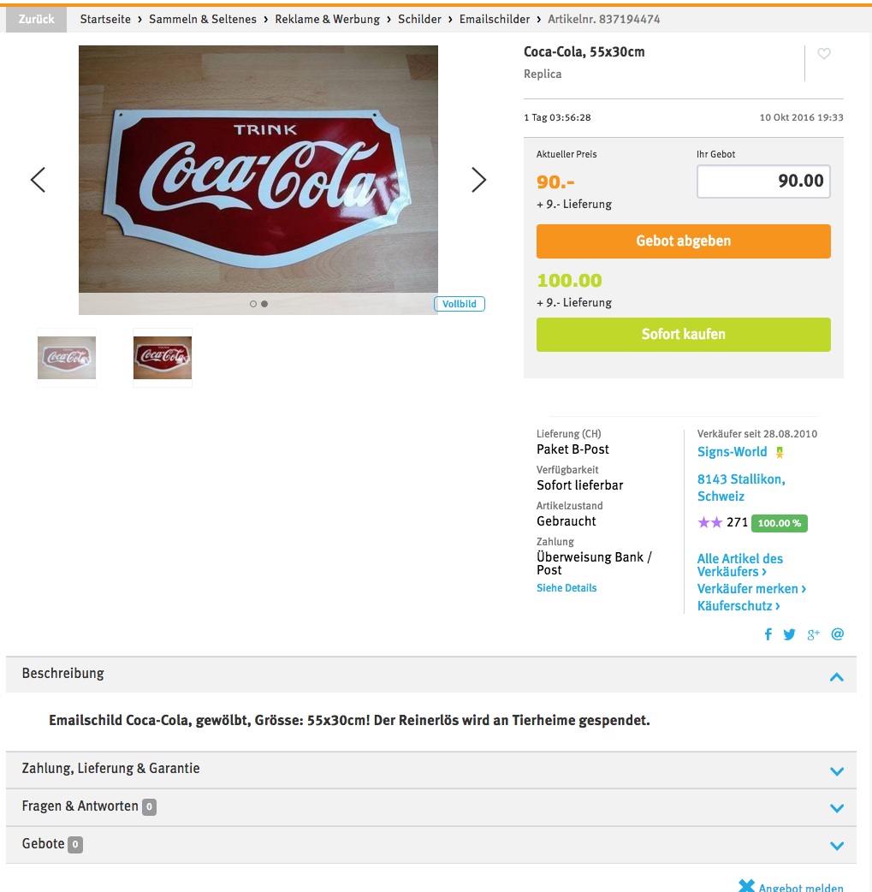Collapse the Beschreibung section
Image resolution: width=872 pixels, height=892 pixels.
(x=836, y=677)
